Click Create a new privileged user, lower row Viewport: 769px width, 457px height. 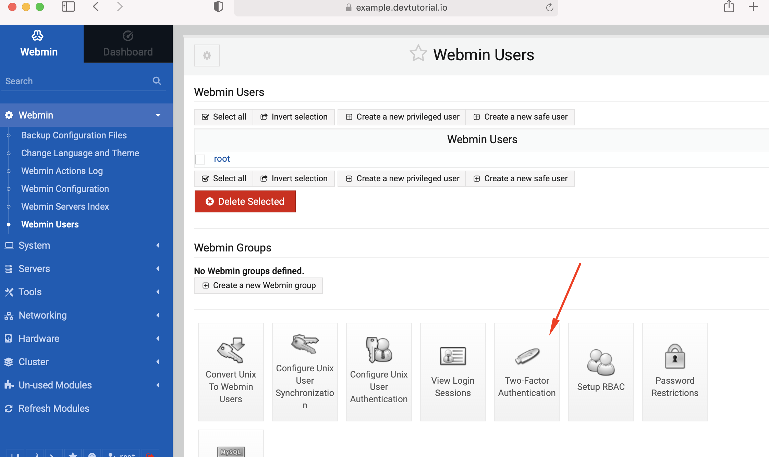point(402,179)
